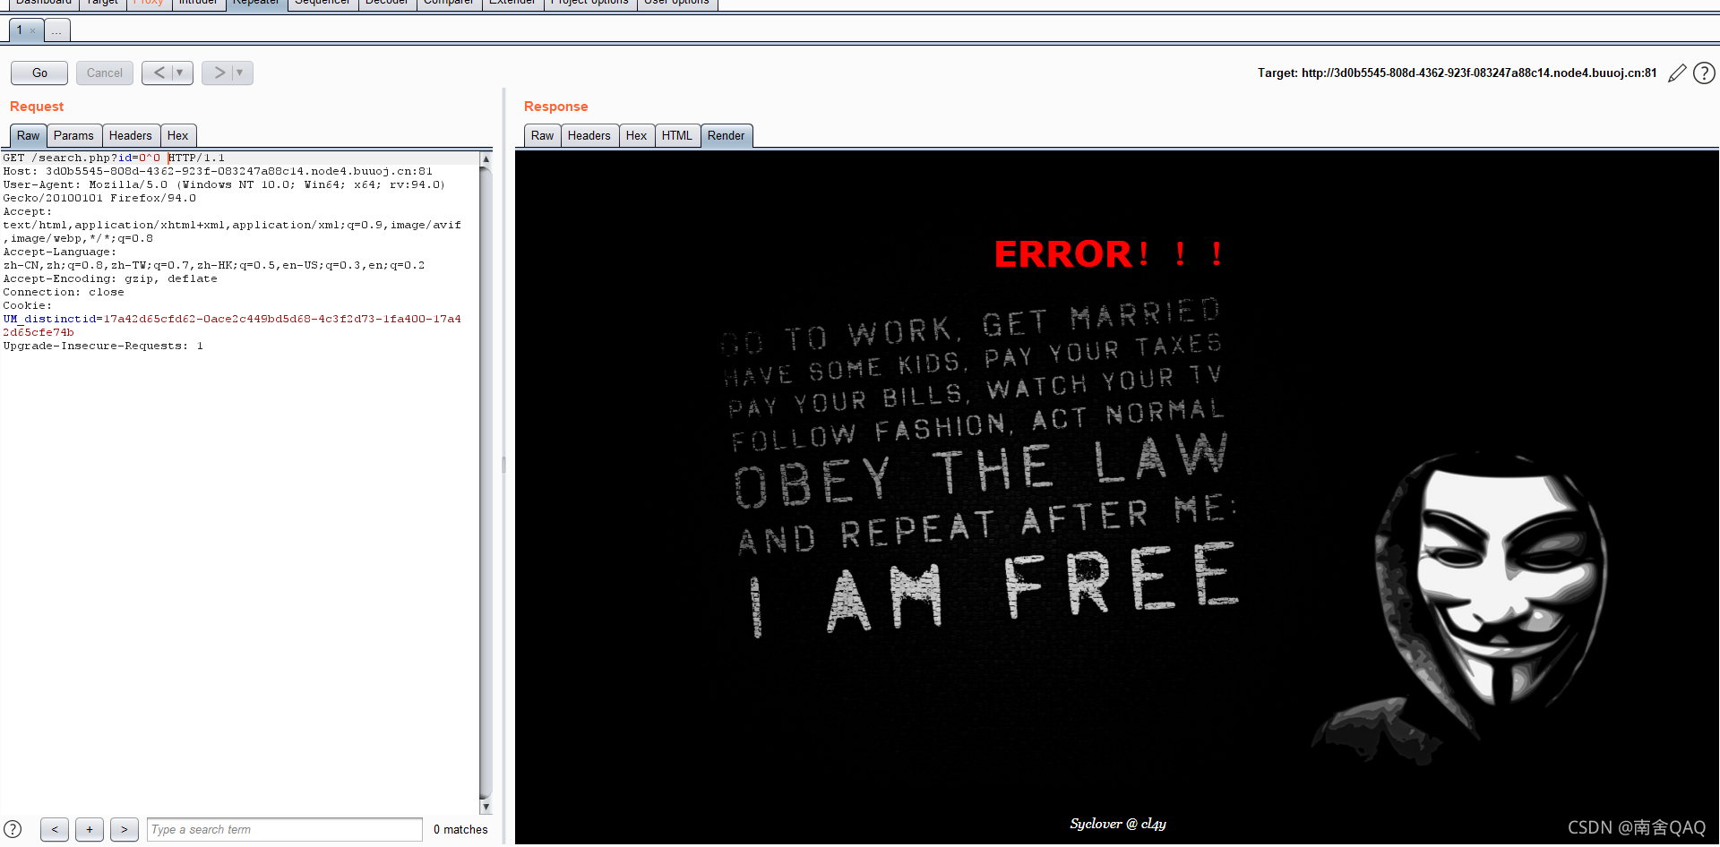
Task: Click the '0 matches' search count label
Action: (x=460, y=830)
